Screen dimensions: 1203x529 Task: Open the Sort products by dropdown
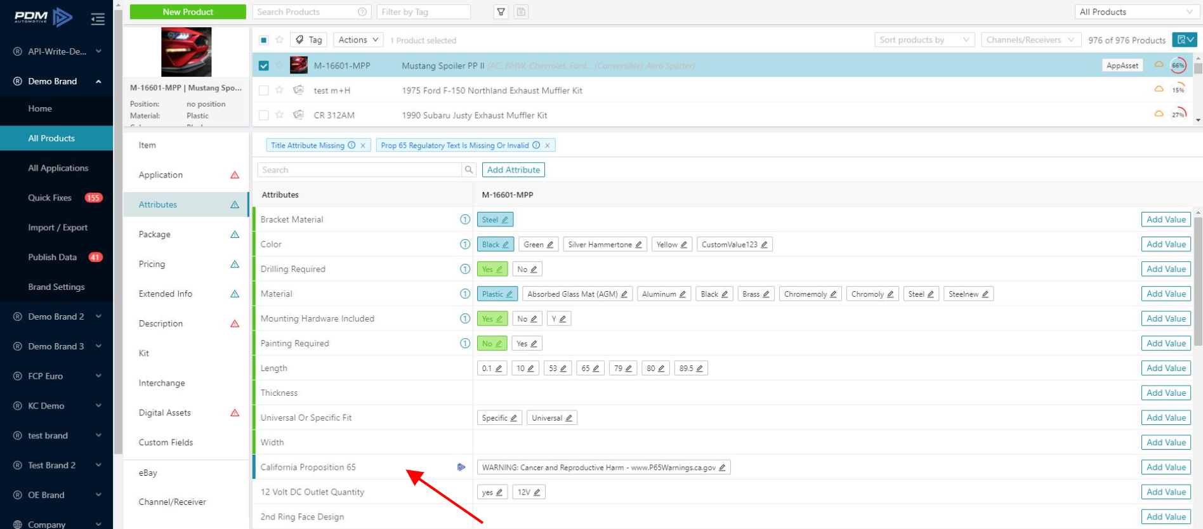pyautogui.click(x=924, y=40)
